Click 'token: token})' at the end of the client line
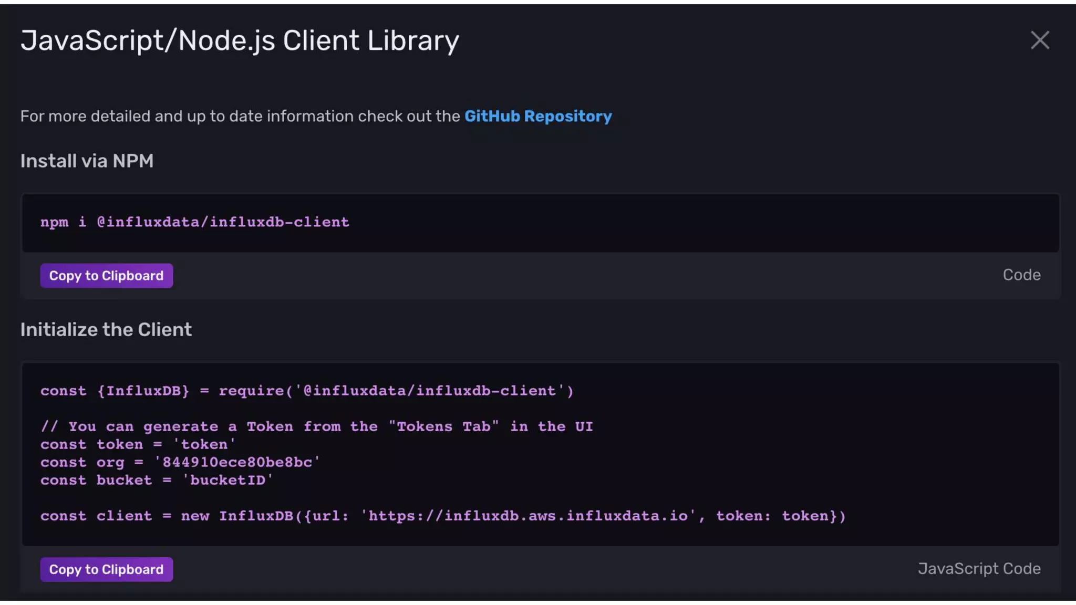This screenshot has height=605, width=1076. [780, 516]
